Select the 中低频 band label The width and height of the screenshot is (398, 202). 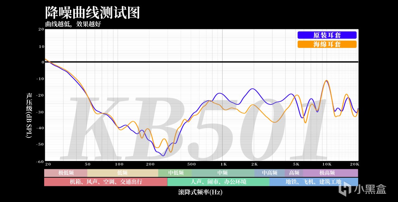[175, 173]
